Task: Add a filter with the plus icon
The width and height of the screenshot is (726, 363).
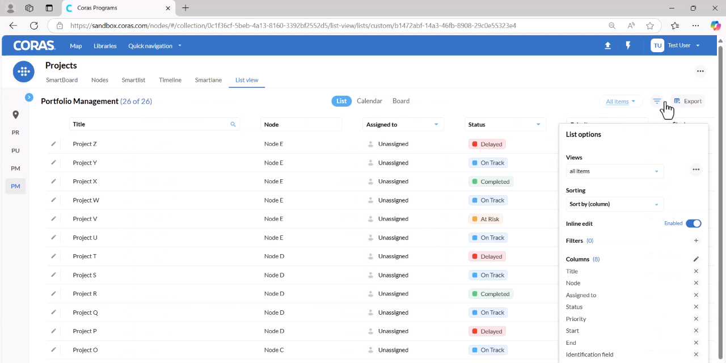Action: (x=696, y=240)
